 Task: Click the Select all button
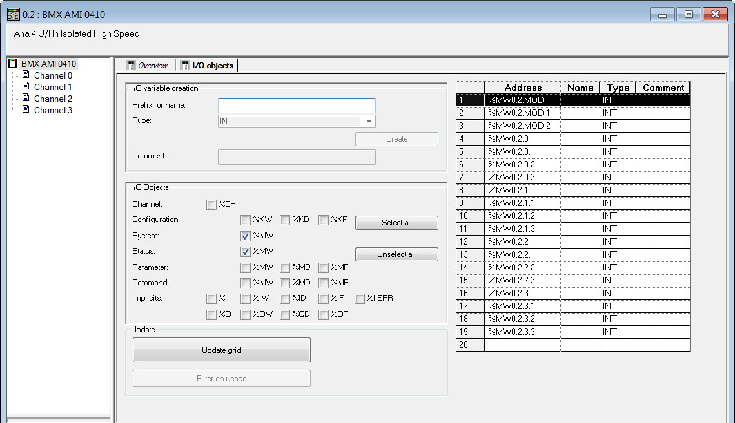click(397, 223)
